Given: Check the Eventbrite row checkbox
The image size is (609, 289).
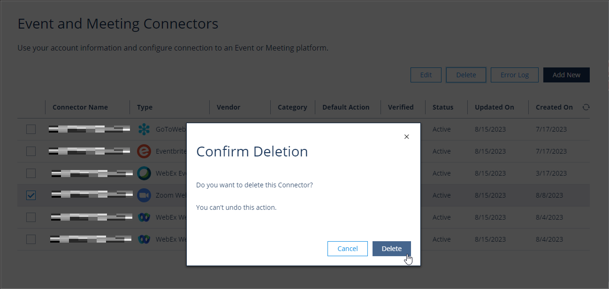Looking at the screenshot, I should pyautogui.click(x=31, y=151).
